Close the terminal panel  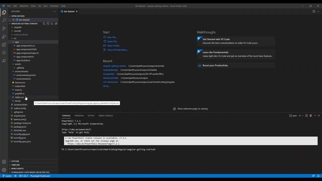click(318, 116)
